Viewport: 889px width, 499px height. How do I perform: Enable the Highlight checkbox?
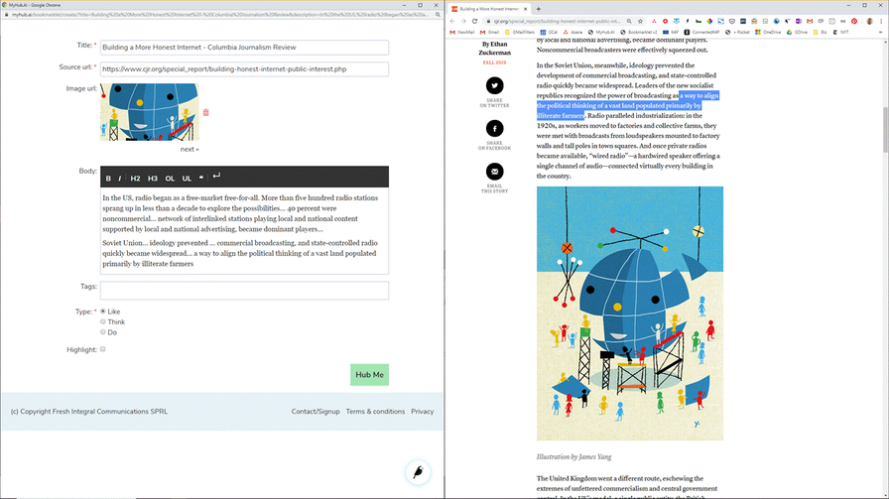102,349
